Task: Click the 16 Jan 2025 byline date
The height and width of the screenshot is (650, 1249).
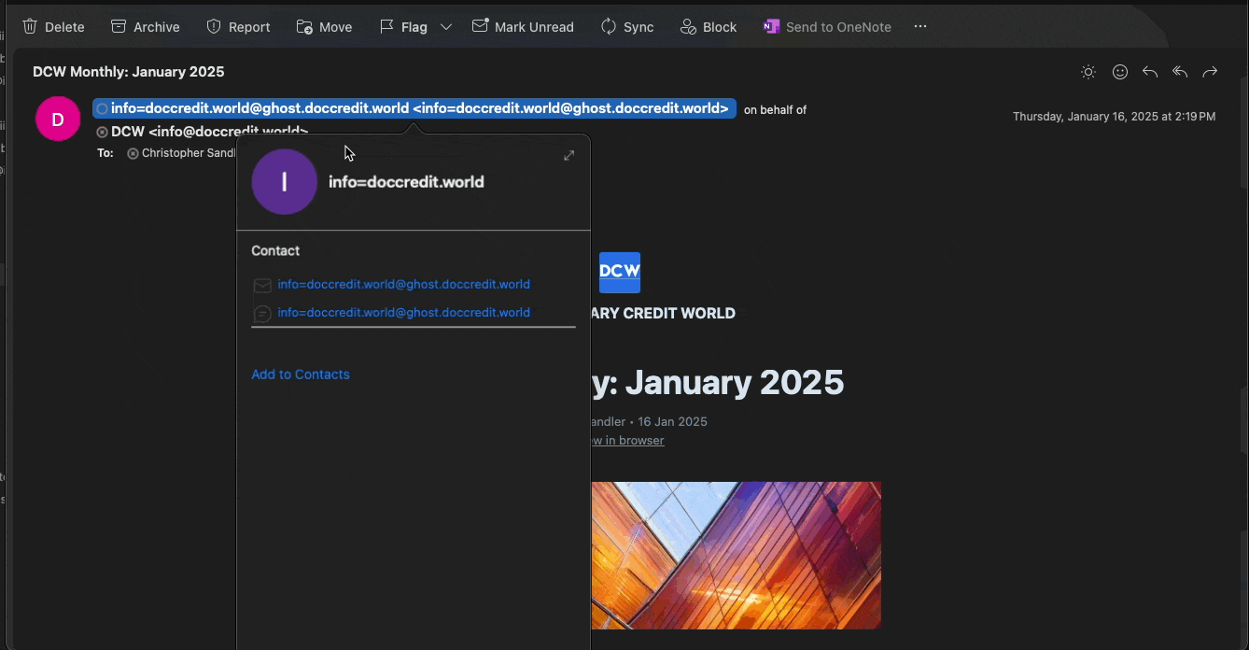Action: (x=672, y=422)
